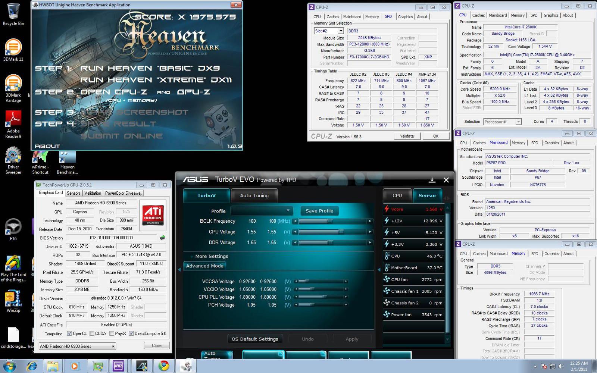Viewport: 597px width, 373px height.
Task: Launch the ET6 desktop icon
Action: [x=13, y=229]
